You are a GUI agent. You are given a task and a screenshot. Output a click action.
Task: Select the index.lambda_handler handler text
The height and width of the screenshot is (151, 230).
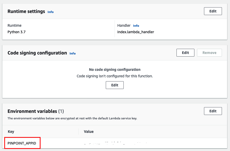tap(136, 32)
